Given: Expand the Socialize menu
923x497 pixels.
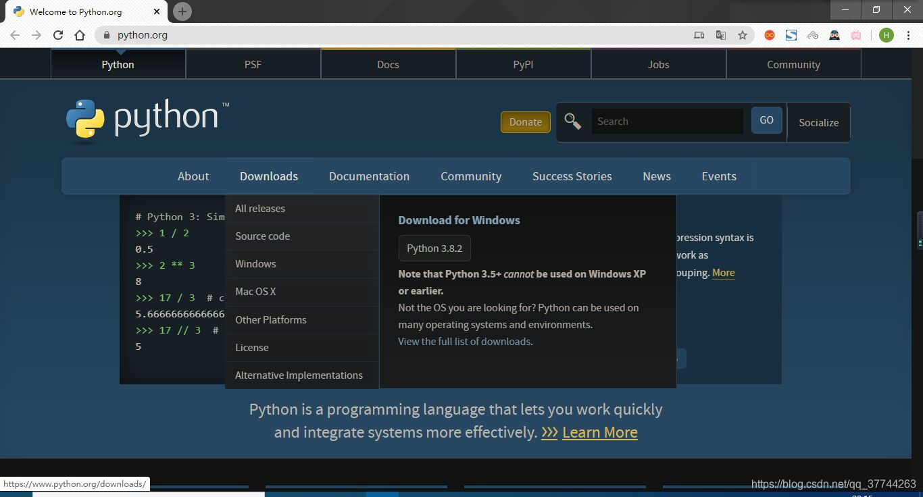Looking at the screenshot, I should [819, 122].
